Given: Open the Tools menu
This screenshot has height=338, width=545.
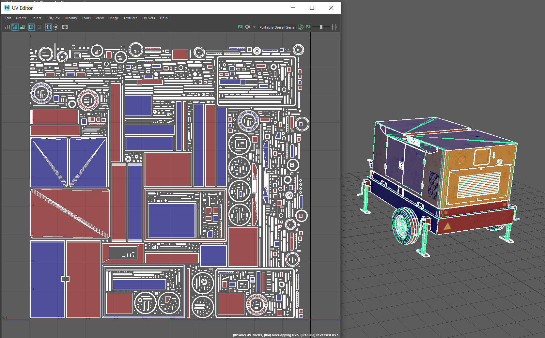Looking at the screenshot, I should (86, 18).
